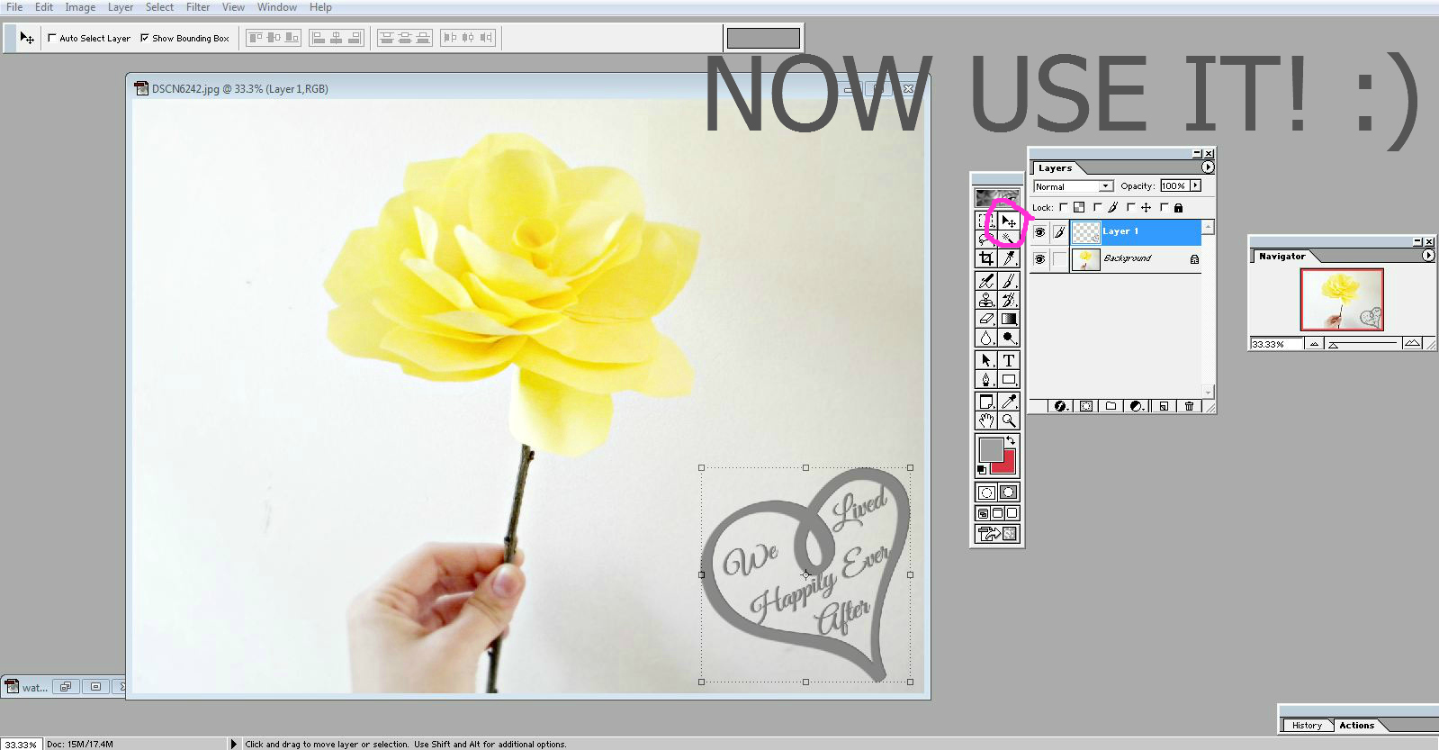Select the Crop tool
Viewport: 1439px width, 750px height.
(x=986, y=258)
